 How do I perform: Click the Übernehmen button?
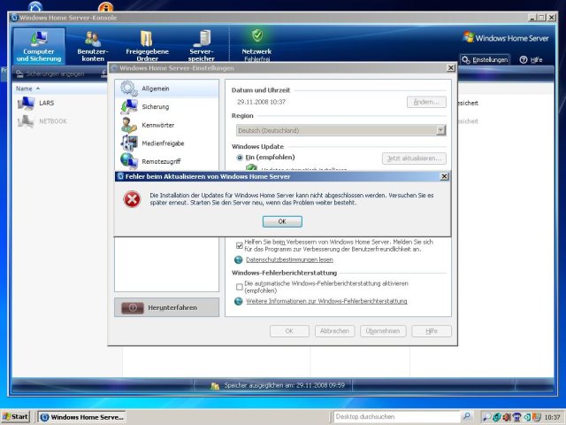(383, 330)
